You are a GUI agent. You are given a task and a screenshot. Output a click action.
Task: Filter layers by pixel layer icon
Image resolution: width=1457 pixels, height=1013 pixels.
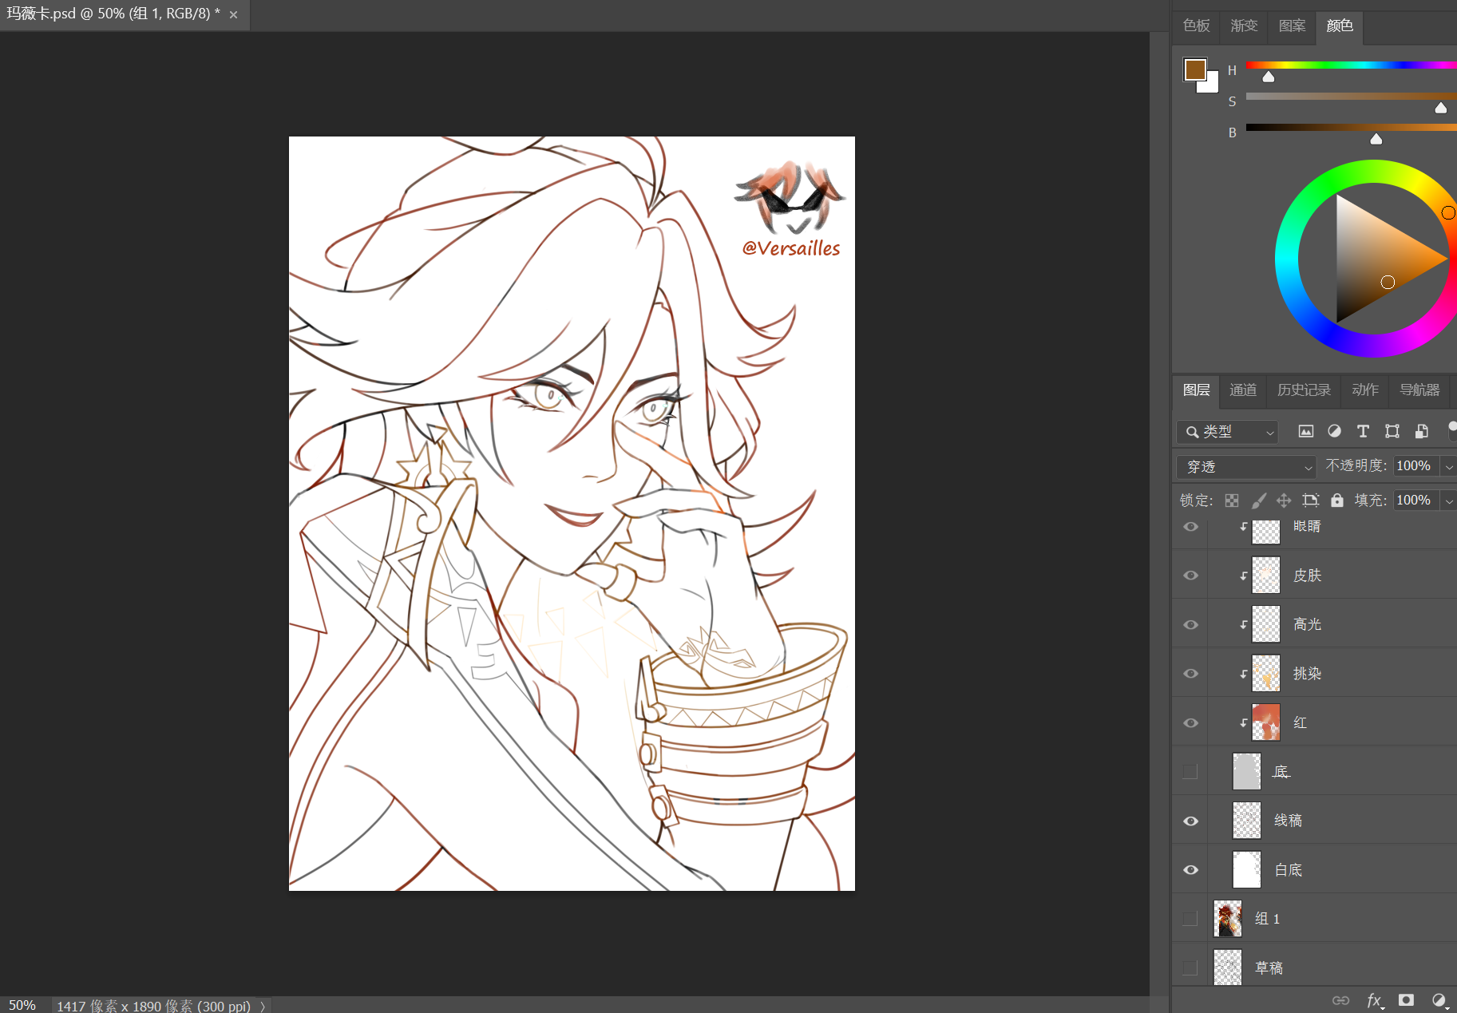1305,431
